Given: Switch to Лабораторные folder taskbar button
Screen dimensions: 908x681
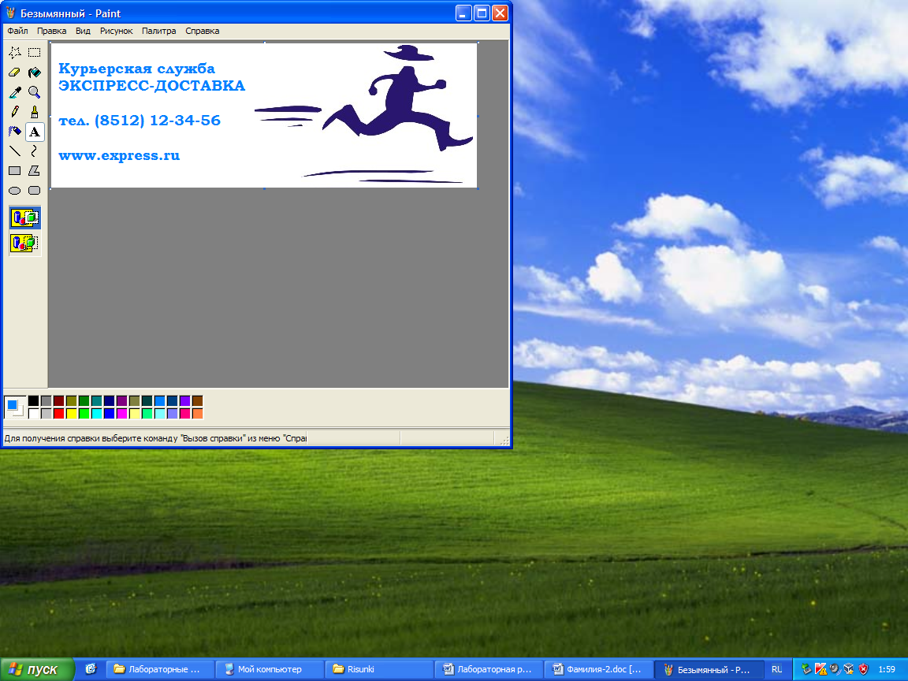Looking at the screenshot, I should 162,669.
